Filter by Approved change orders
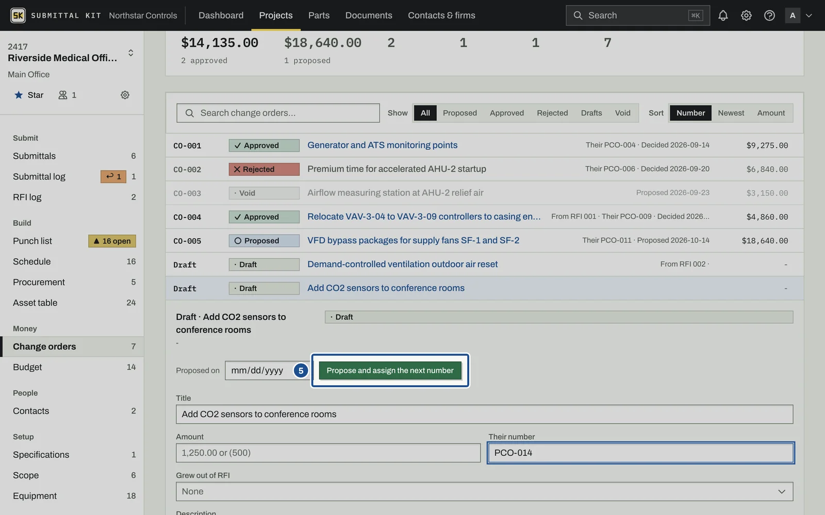Screen dimensions: 825x515 click(506, 113)
